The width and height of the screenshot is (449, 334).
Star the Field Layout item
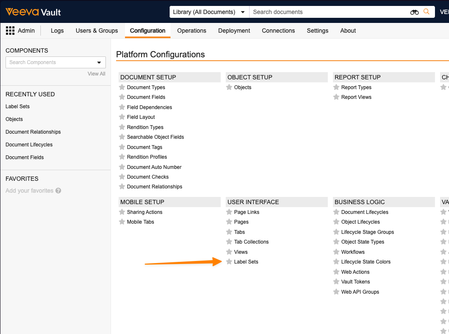[x=122, y=117]
